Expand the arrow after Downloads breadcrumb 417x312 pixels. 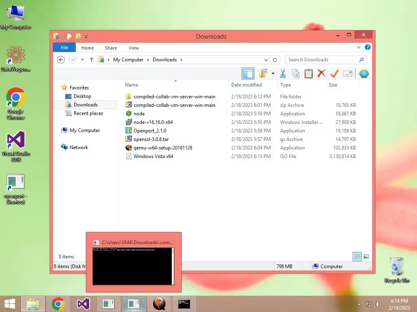coord(181,60)
